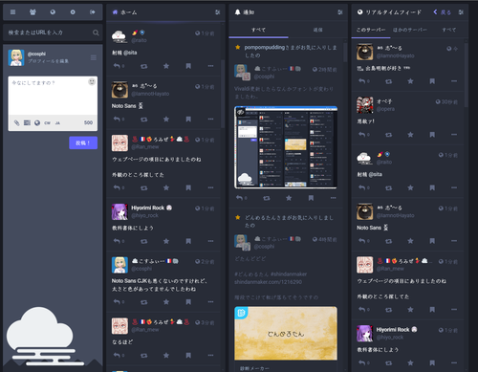Screen dimensions: 478x372
Task: Click オペ子's avatar in realtime feed
Action: click(365, 105)
